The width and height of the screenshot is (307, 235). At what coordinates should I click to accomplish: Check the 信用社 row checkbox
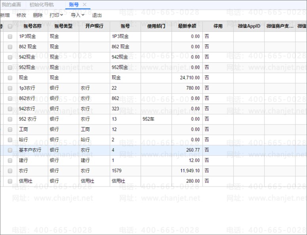(x=10, y=181)
